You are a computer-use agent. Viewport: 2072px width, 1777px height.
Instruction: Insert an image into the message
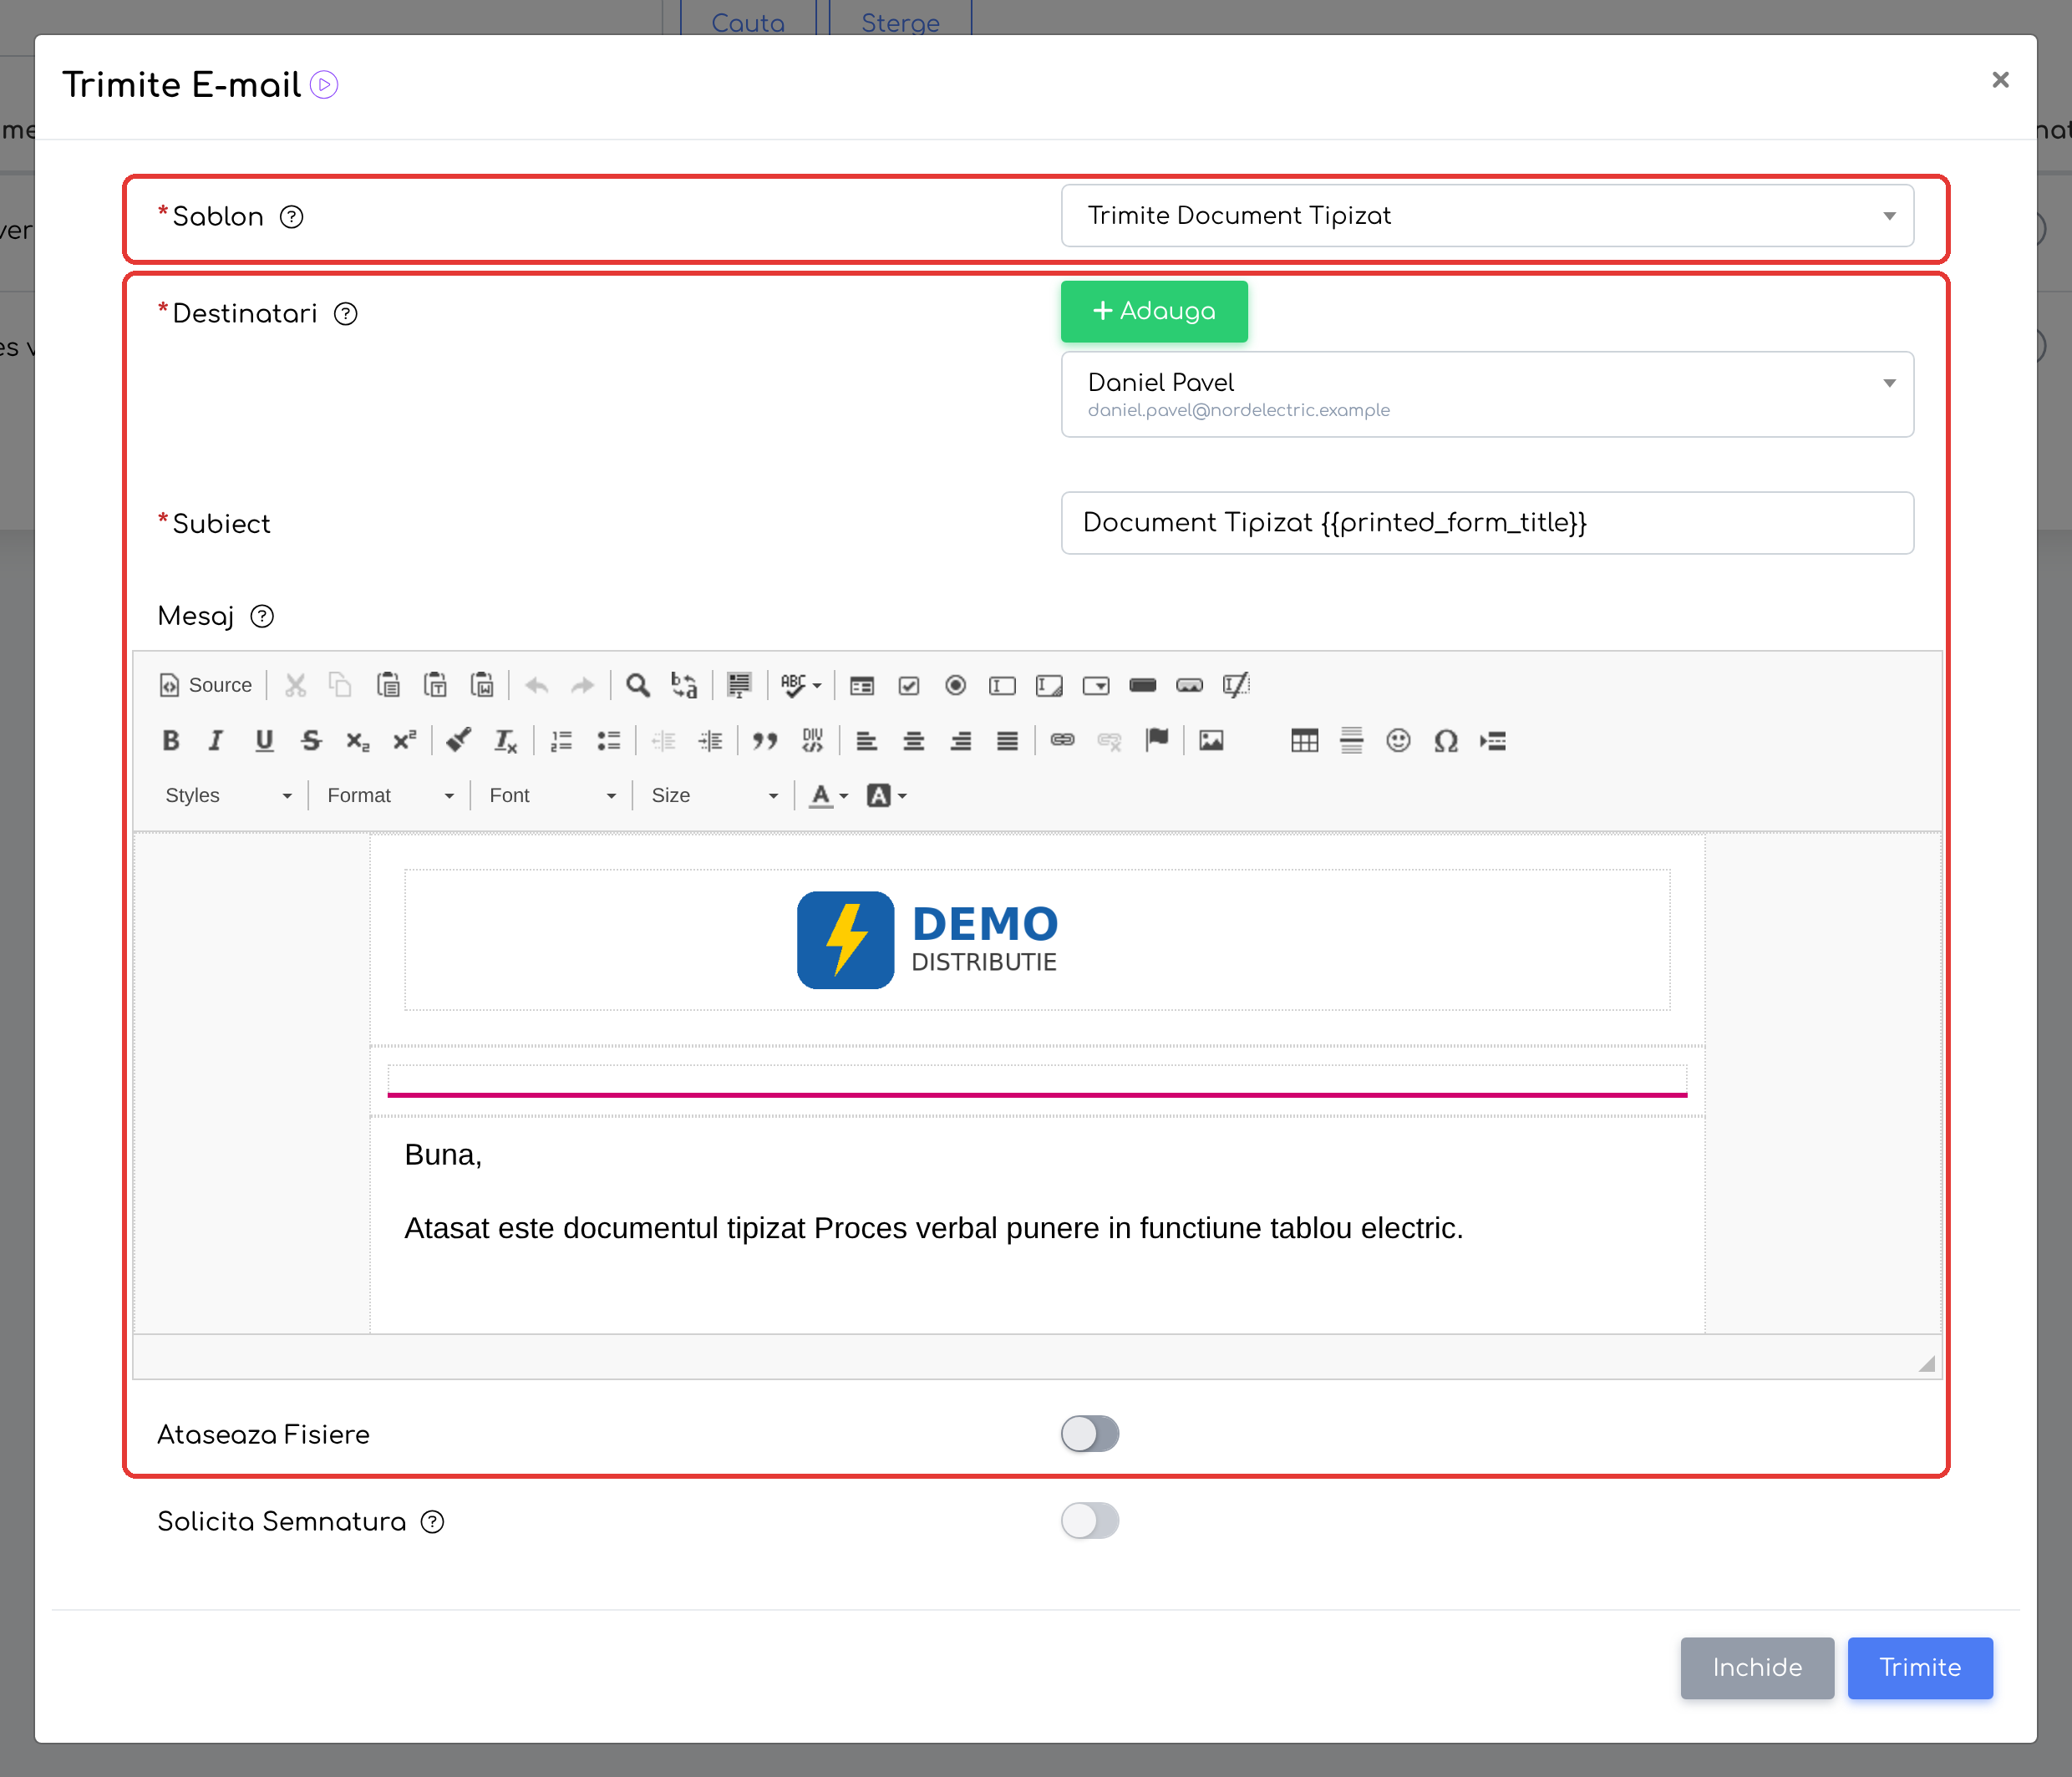point(1211,741)
